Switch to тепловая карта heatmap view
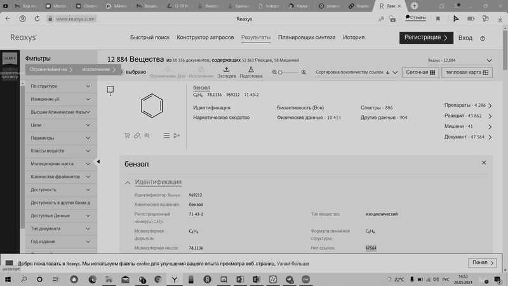Viewport: 508px width, 286px height. (x=468, y=72)
